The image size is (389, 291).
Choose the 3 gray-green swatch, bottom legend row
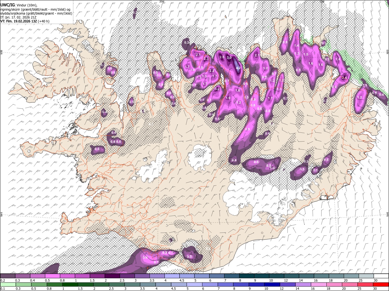132,285
